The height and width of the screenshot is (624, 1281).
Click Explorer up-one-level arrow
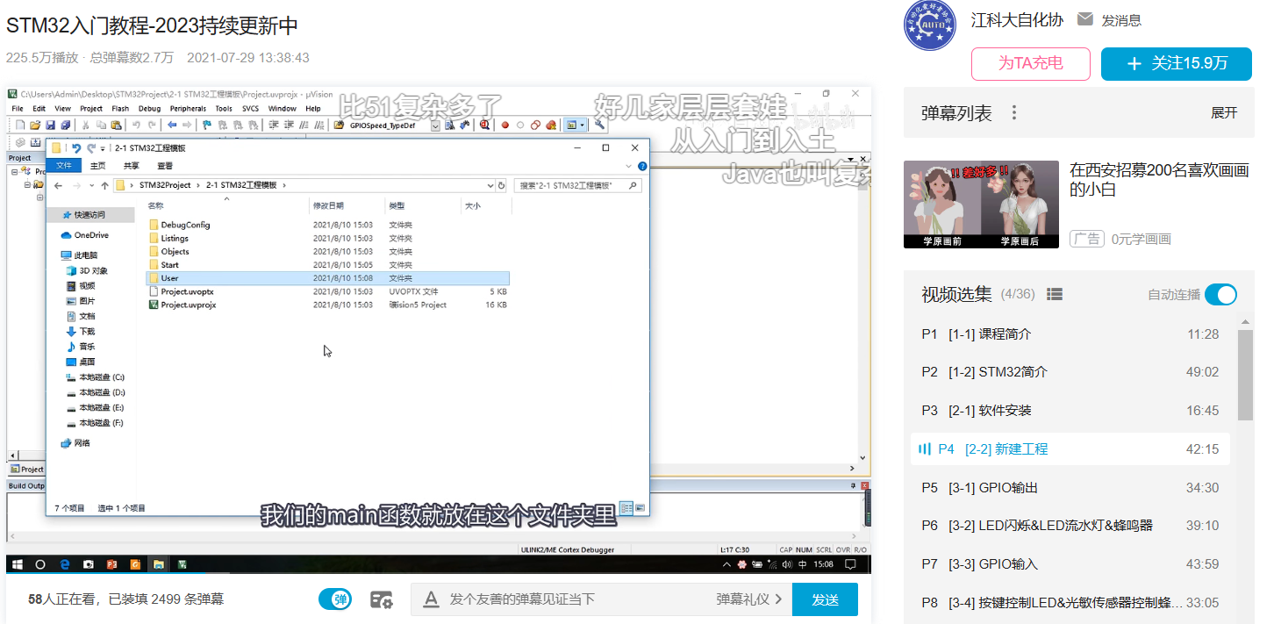(104, 185)
